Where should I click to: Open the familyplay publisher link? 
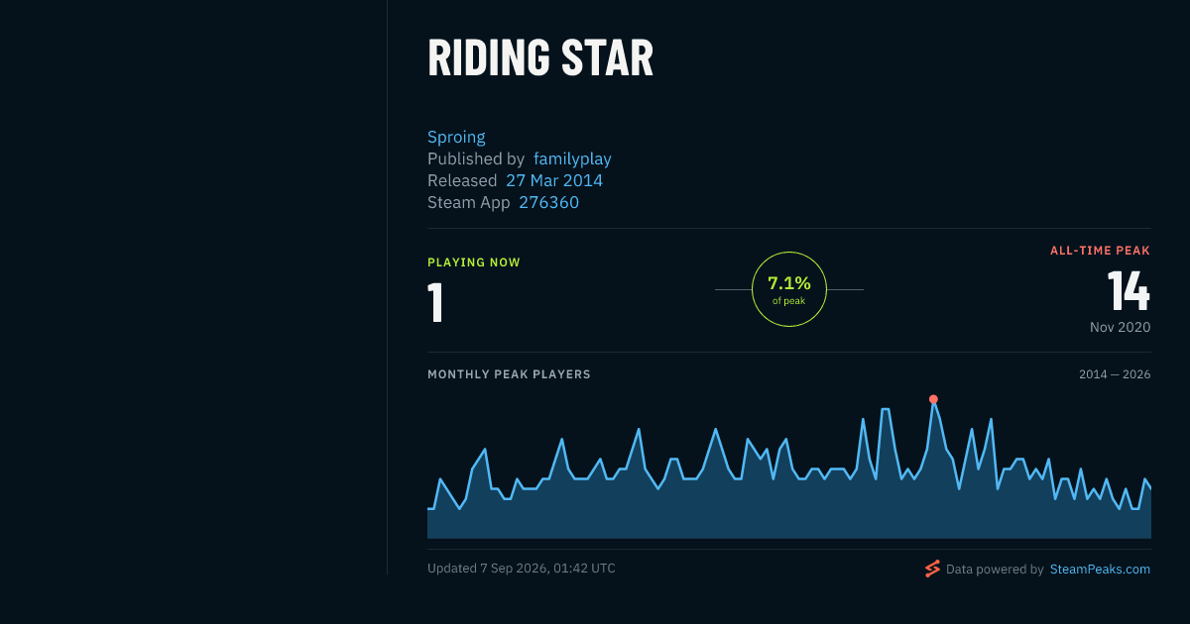572,158
